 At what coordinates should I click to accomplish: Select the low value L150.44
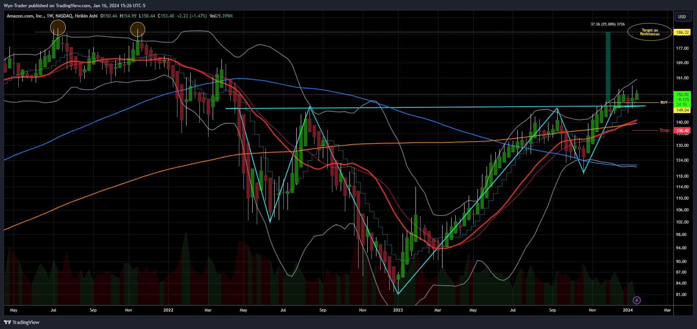147,16
